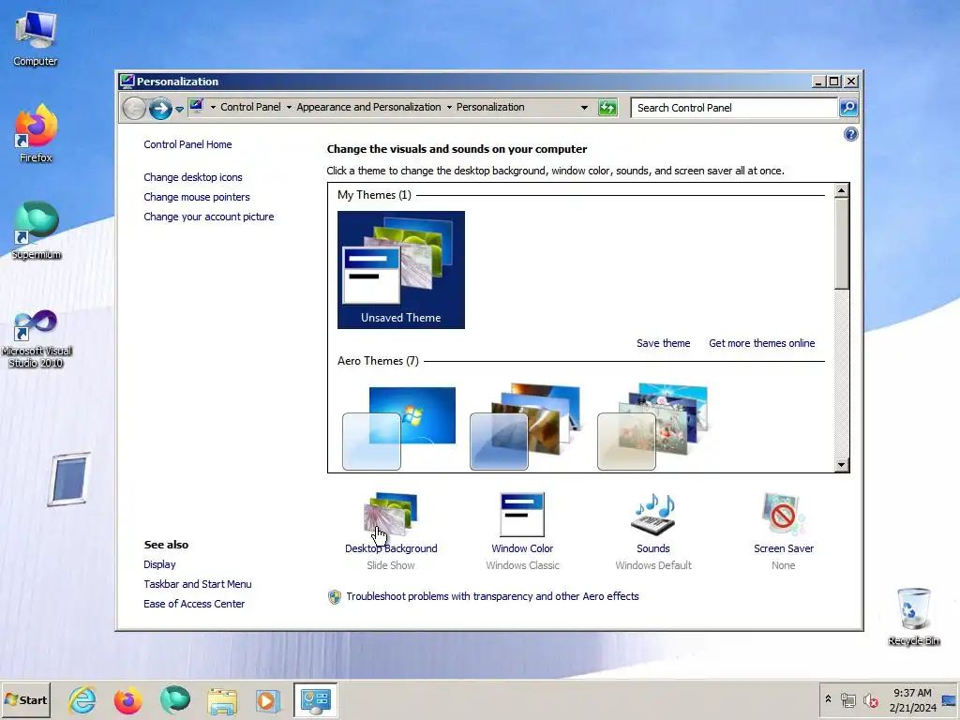Viewport: 960px width, 720px height.
Task: Click the Start button
Action: coord(25,699)
